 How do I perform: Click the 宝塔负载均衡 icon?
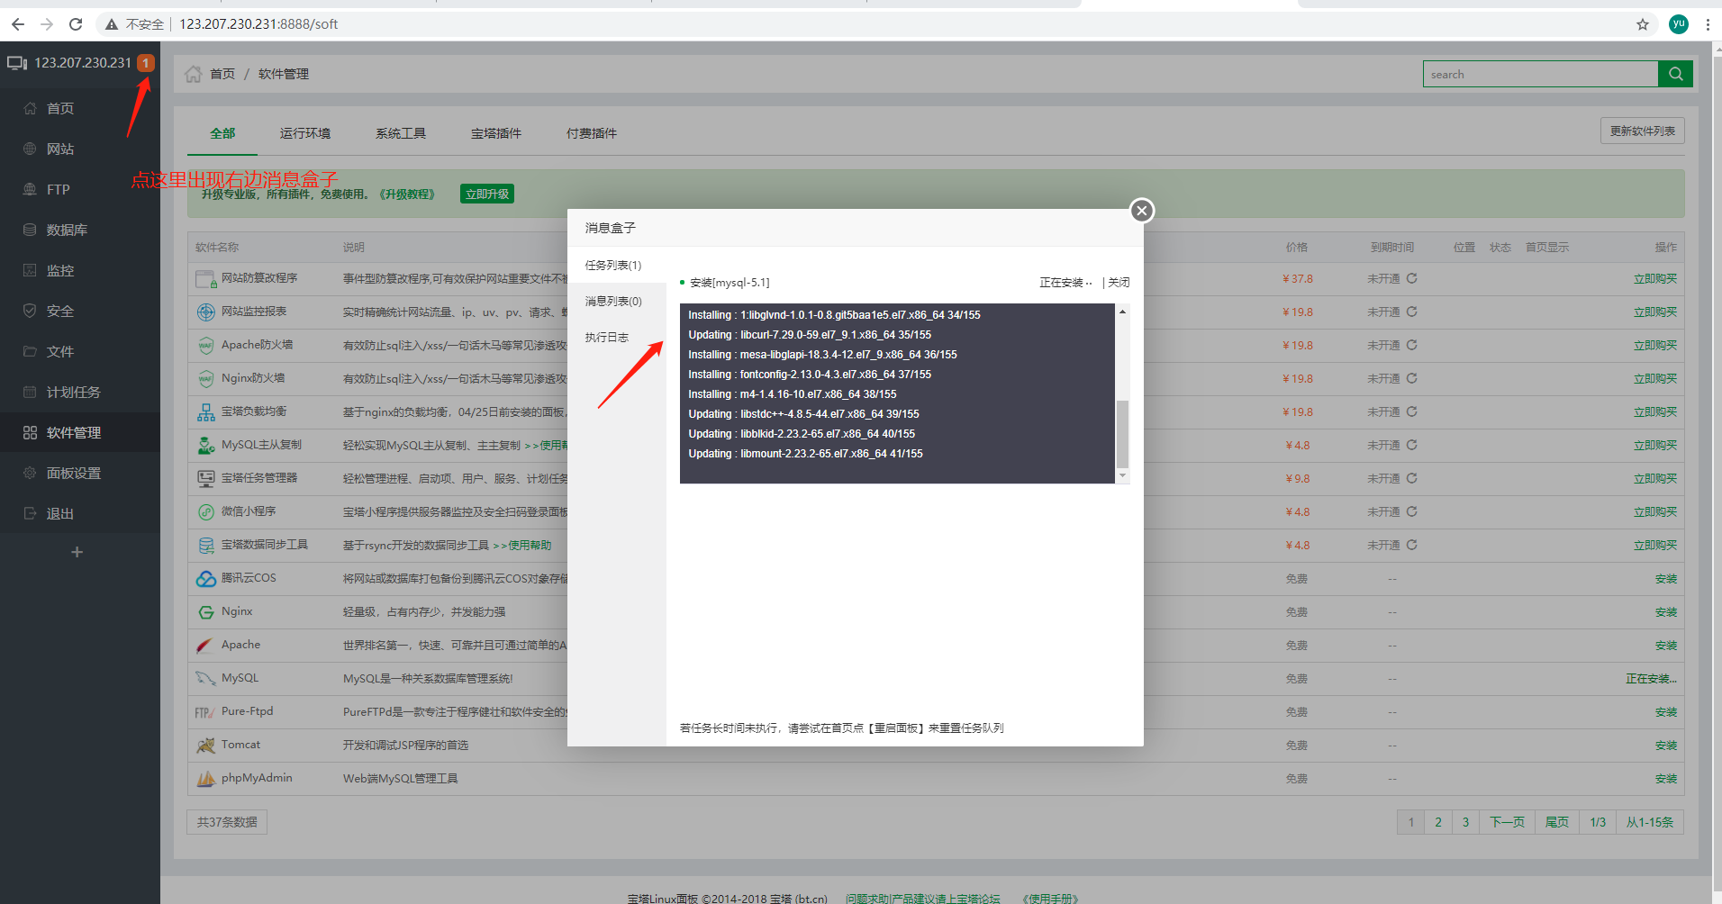[206, 412]
